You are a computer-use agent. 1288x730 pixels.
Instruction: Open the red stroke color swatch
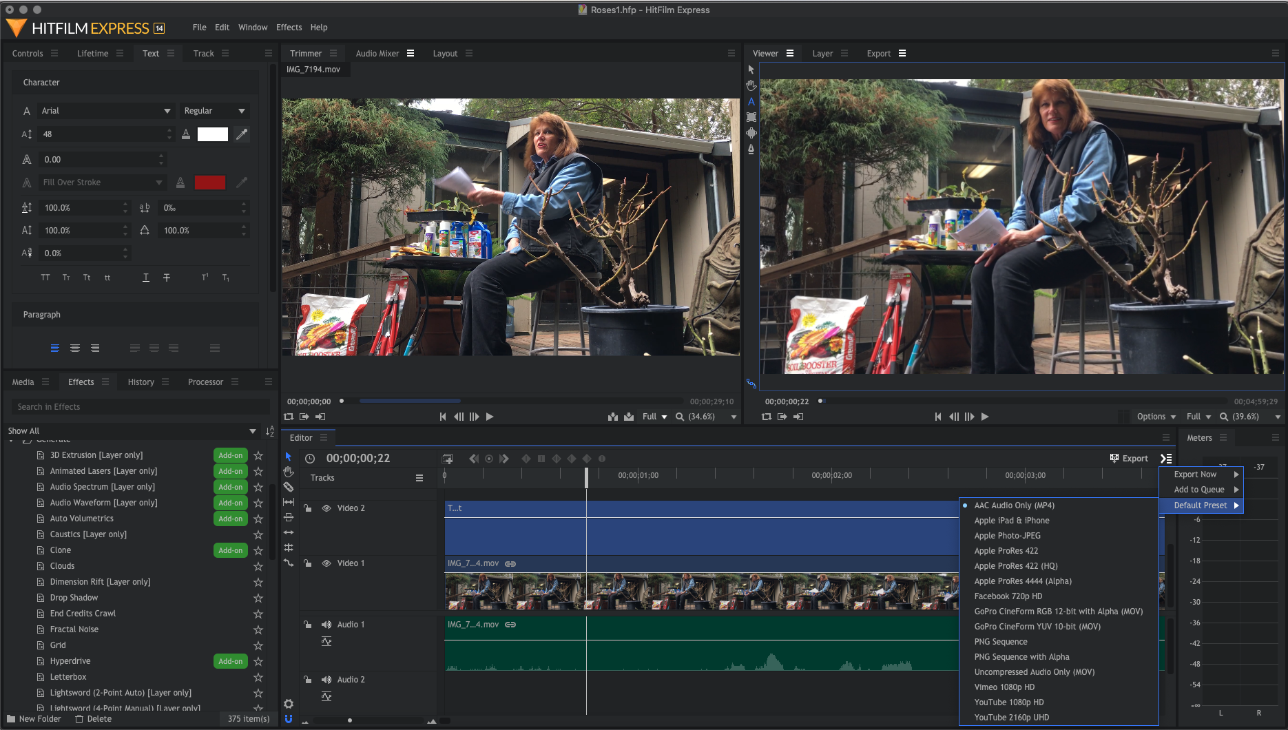coord(210,182)
